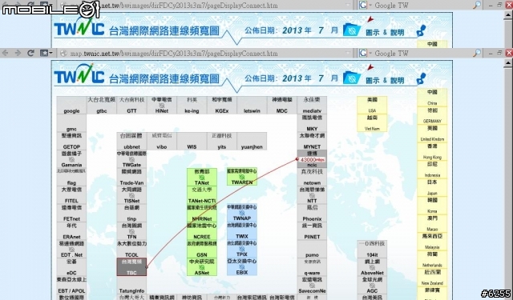The image size is (513, 300).
Task: Select the yellow Japan country cell
Action: pyautogui.click(x=432, y=187)
